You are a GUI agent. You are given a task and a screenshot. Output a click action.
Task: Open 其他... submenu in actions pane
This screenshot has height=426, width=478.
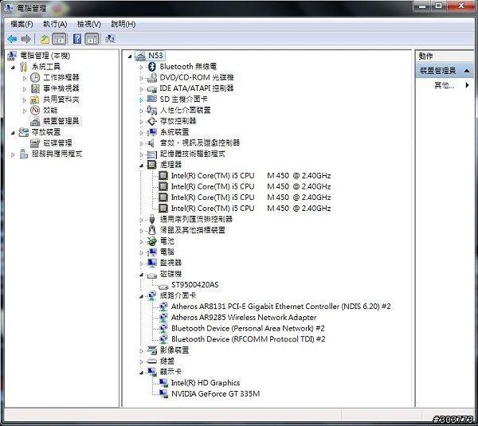(x=445, y=85)
